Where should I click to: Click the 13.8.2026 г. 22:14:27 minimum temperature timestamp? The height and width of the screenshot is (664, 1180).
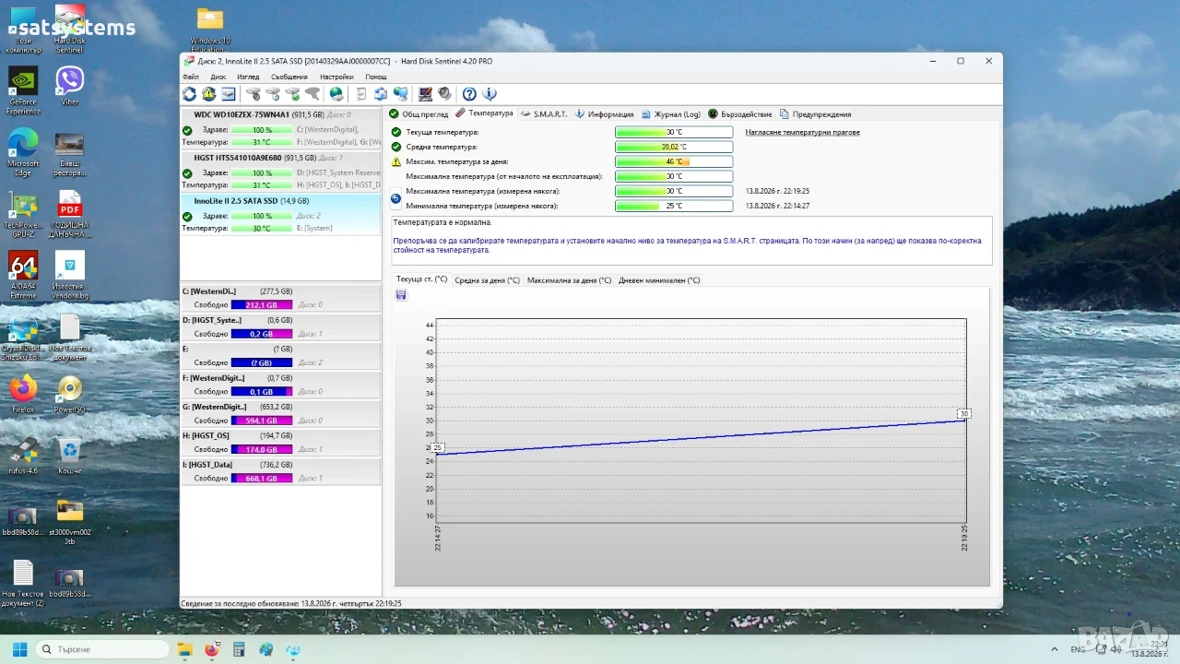click(x=778, y=206)
